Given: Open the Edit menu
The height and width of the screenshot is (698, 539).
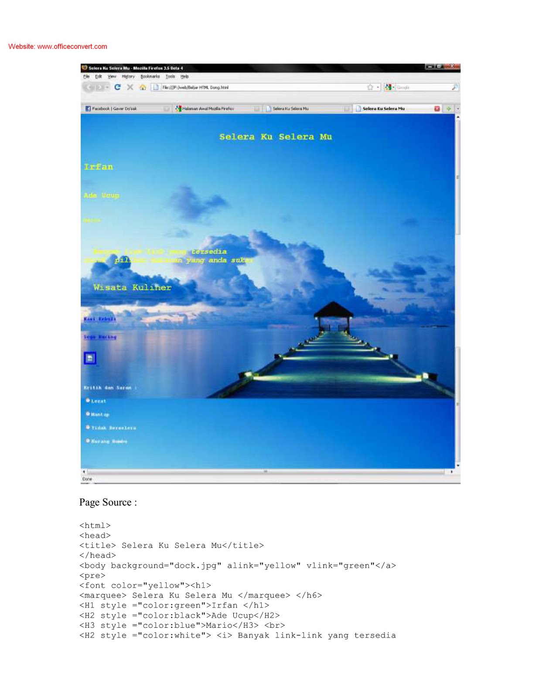Looking at the screenshot, I should (99, 76).
